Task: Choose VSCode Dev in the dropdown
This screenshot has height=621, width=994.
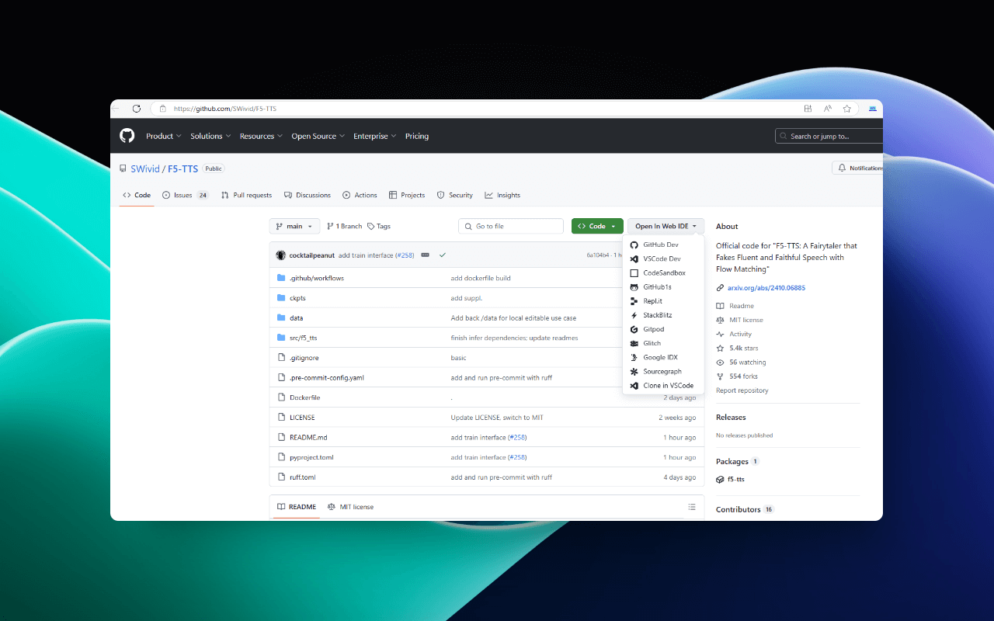Action: point(663,258)
